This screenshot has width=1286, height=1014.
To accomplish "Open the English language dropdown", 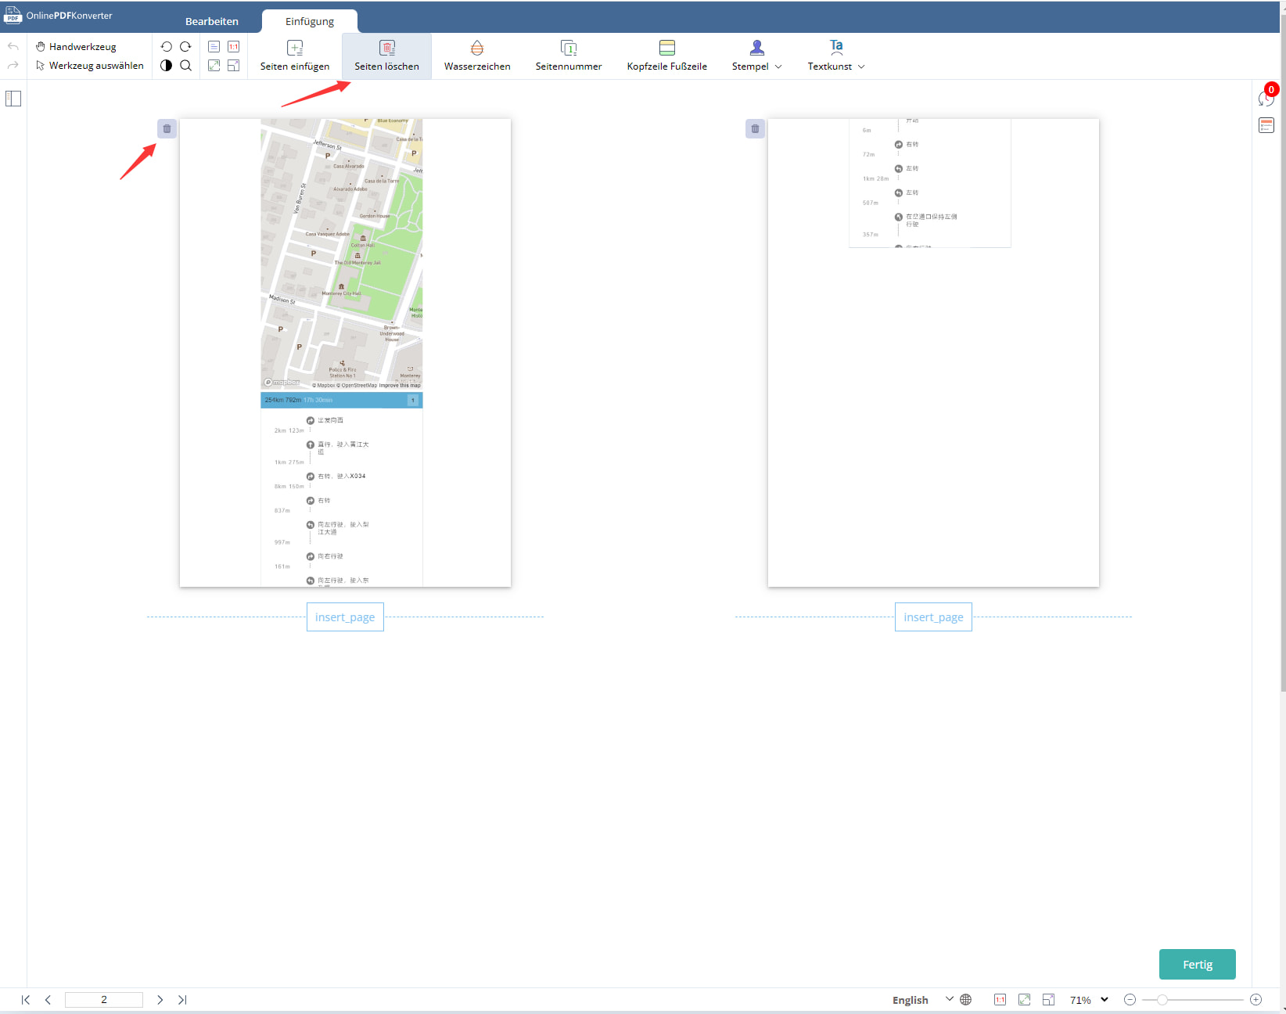I will point(922,999).
